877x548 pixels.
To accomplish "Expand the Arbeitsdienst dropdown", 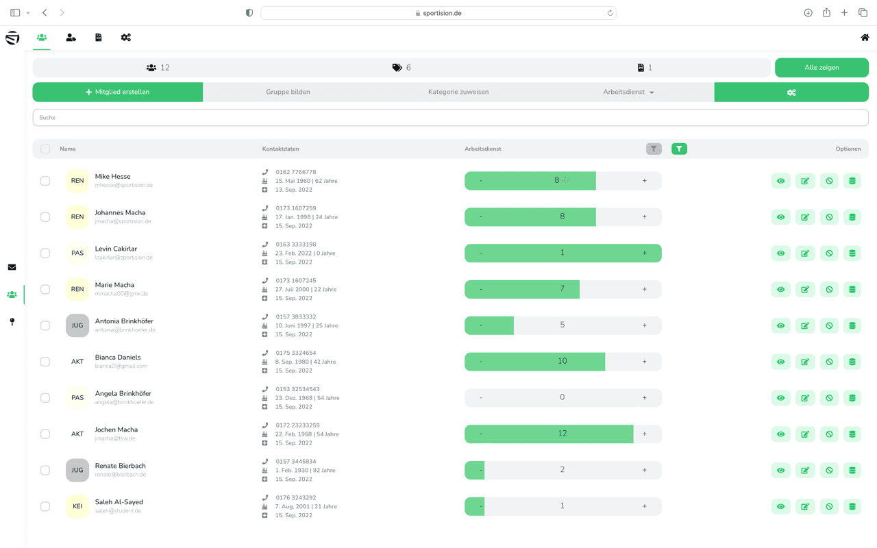I will point(628,92).
